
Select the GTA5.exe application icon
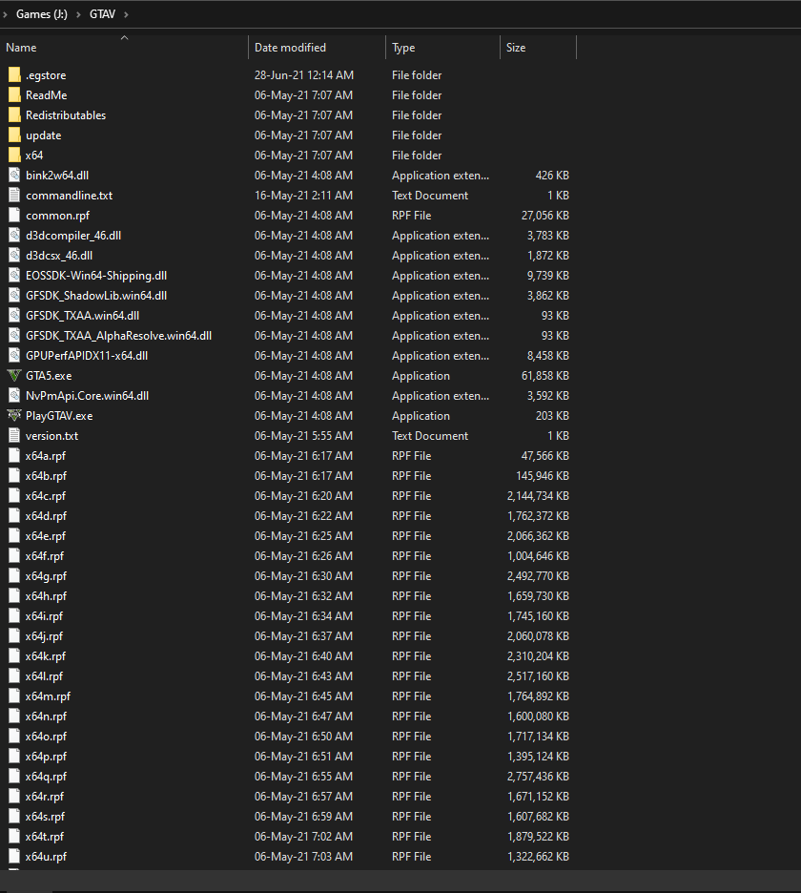tap(14, 376)
